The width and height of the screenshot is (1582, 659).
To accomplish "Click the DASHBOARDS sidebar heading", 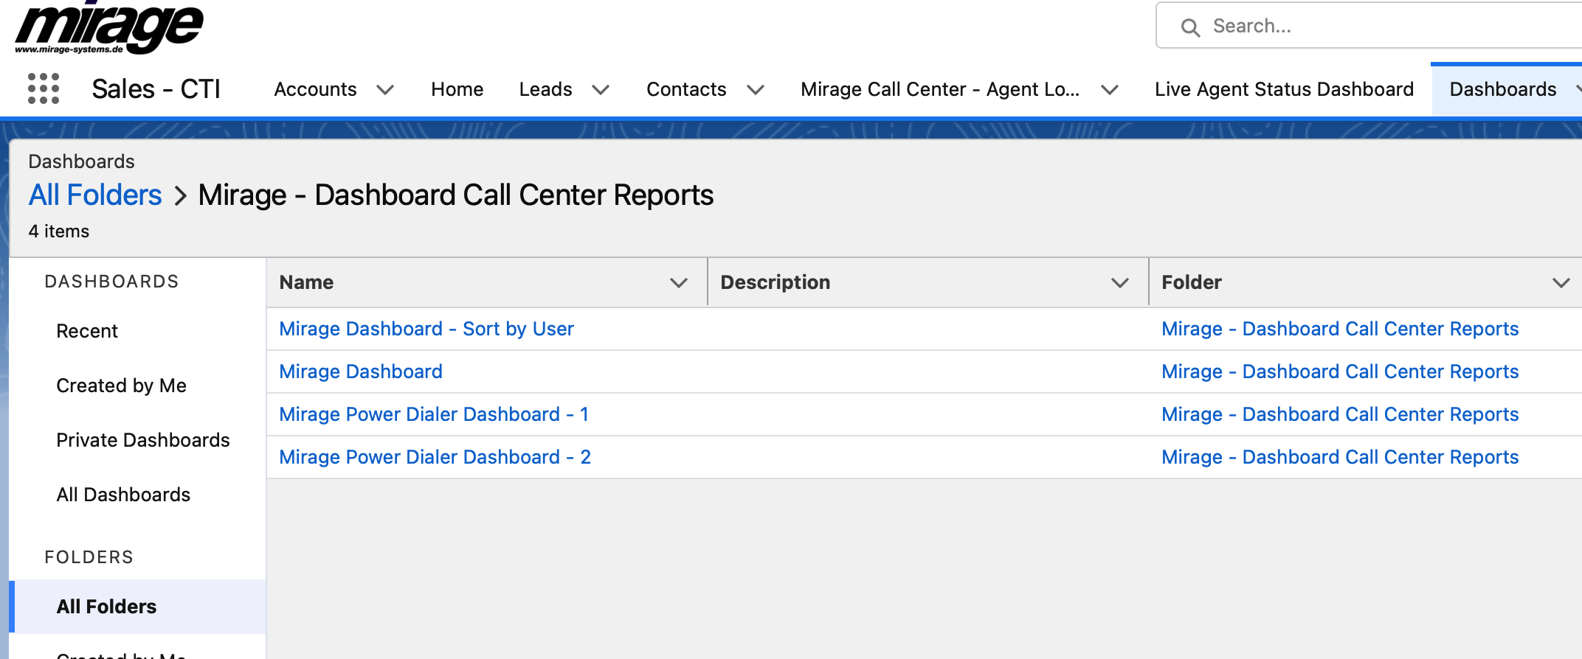I will (111, 282).
